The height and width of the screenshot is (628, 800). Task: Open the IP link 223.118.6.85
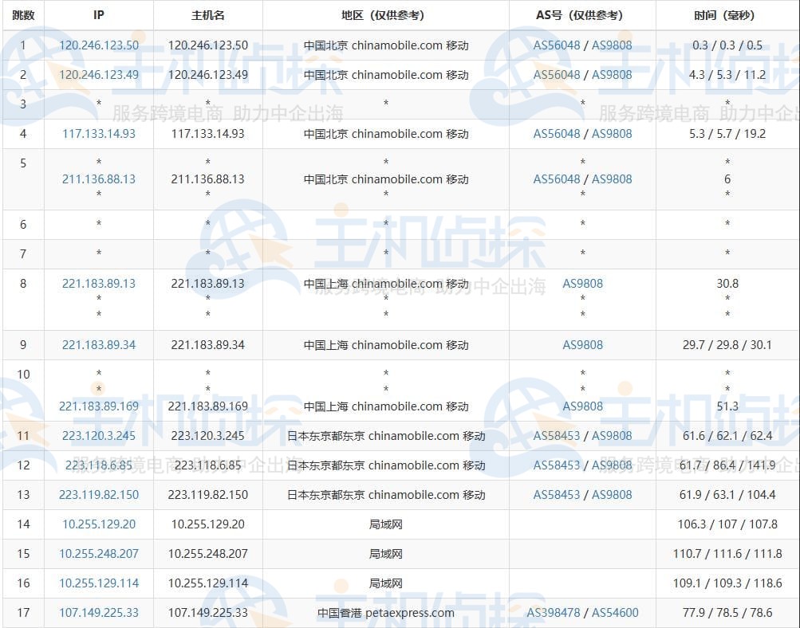[98, 465]
